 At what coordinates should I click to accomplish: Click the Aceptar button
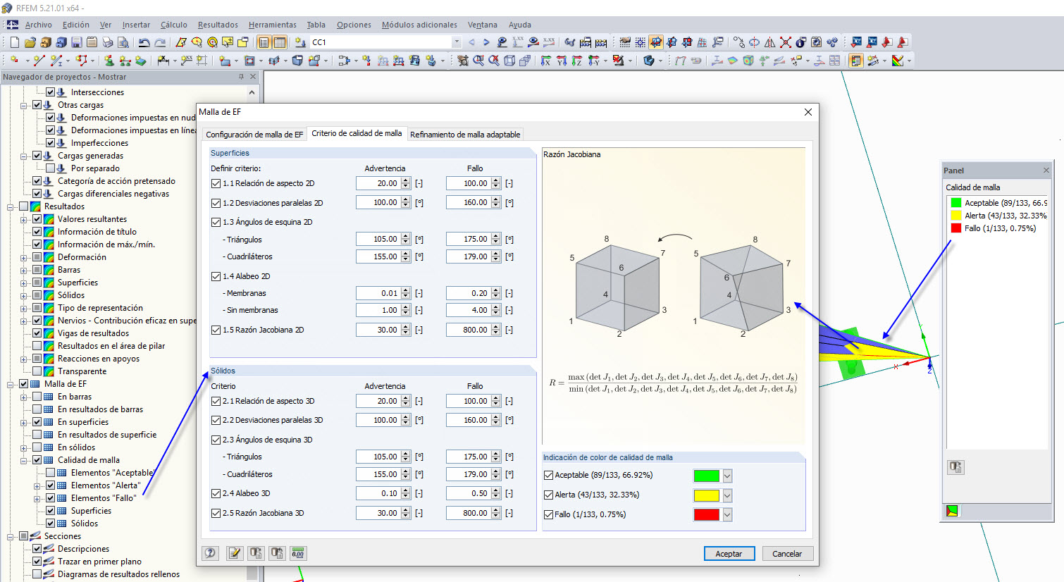729,554
